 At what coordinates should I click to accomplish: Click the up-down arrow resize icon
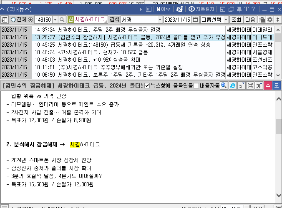[278, 20]
